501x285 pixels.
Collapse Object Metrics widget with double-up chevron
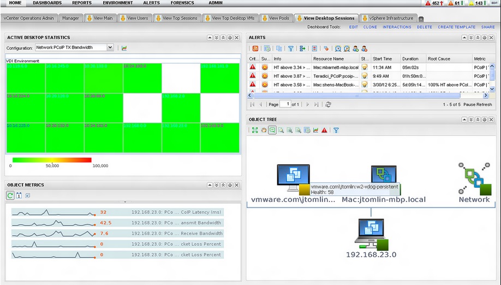[223, 185]
